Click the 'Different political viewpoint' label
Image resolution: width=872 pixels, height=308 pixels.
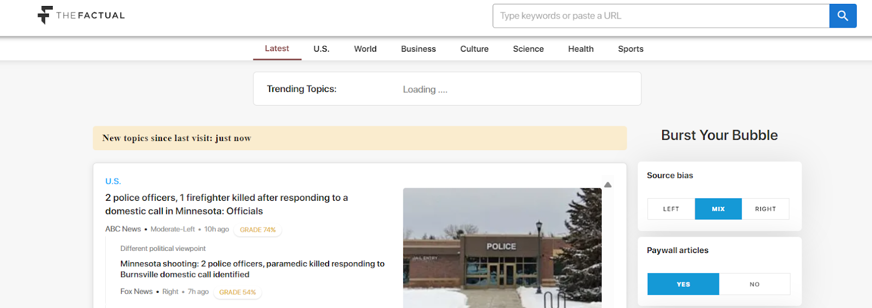coord(163,249)
